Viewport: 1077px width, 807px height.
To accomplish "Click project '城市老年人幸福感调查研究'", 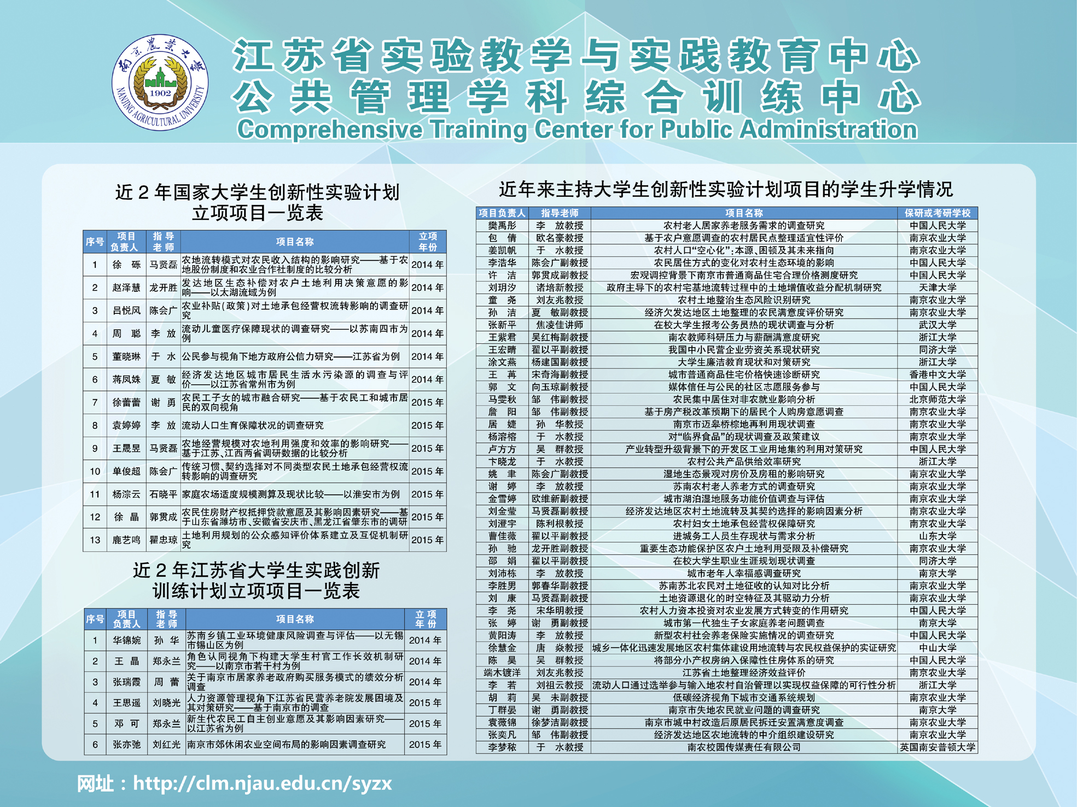I will coord(744,574).
